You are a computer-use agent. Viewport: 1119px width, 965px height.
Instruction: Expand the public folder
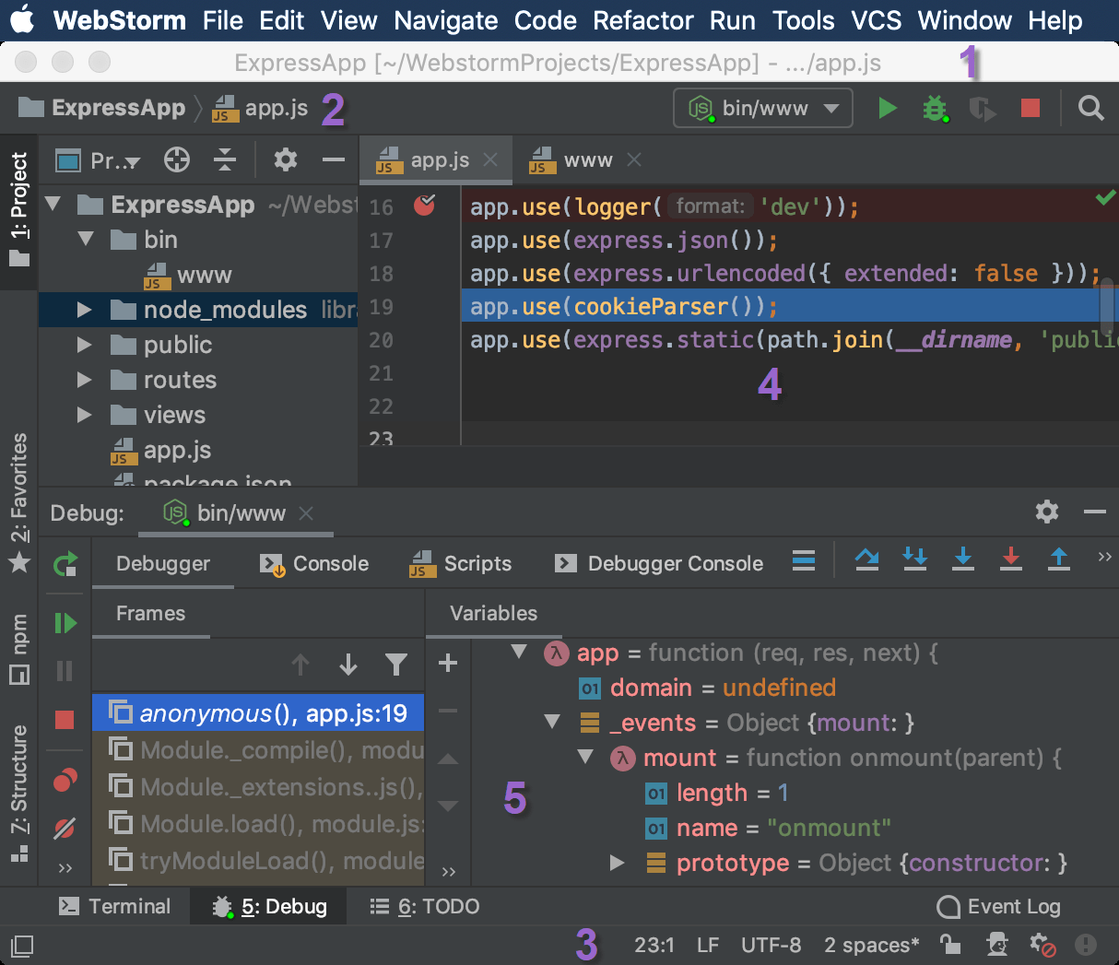click(x=85, y=345)
